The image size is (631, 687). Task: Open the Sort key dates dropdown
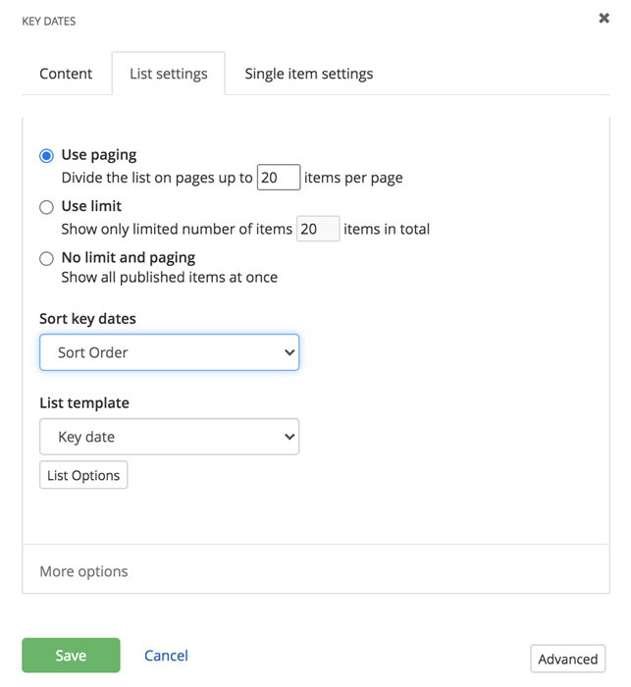pyautogui.click(x=169, y=352)
